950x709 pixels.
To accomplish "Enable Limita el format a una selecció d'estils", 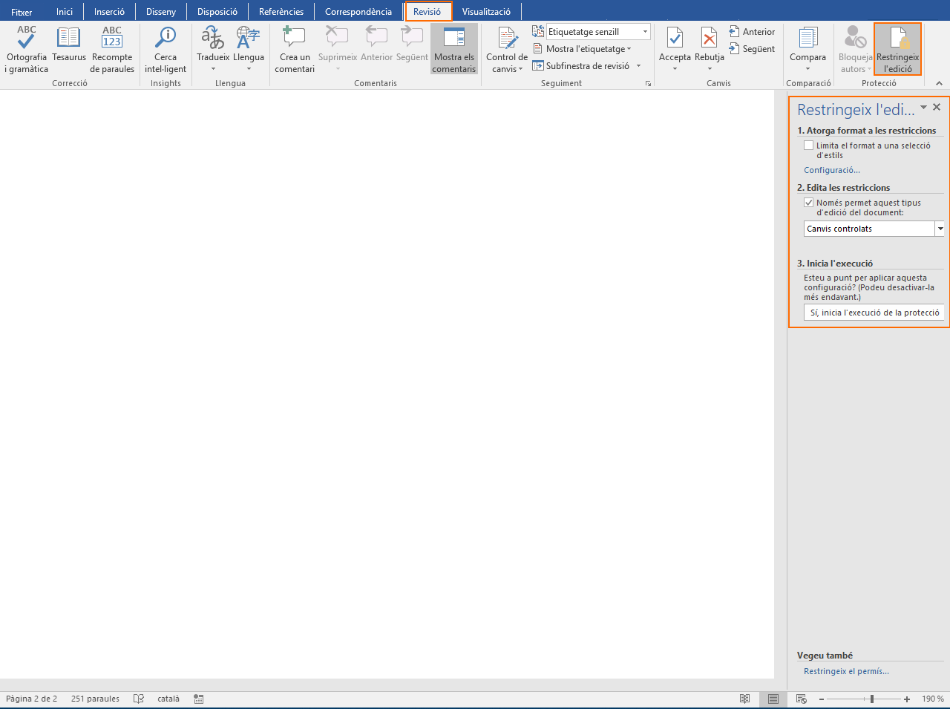I will [809, 146].
